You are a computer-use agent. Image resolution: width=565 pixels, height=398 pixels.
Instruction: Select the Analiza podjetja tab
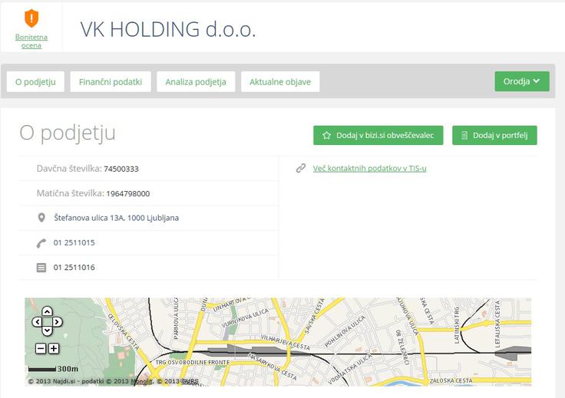pos(196,82)
